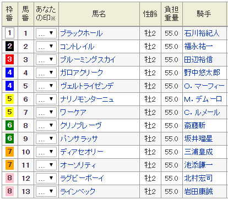Click the orange frame 7 badge beside horse 10
The image size is (228, 200).
tap(9, 152)
